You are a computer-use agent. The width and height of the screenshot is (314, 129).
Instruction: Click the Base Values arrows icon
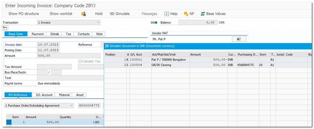tap(203, 14)
